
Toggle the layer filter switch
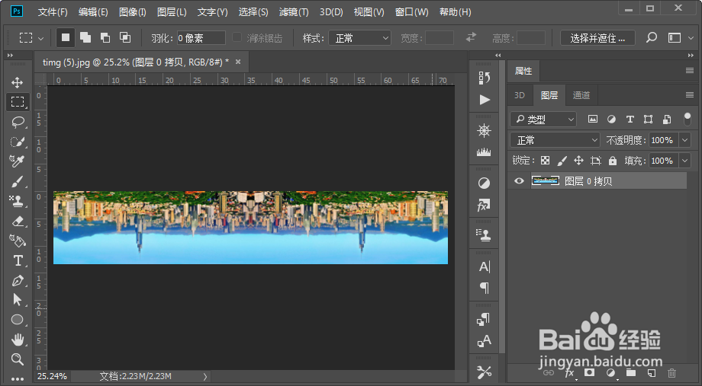tap(688, 119)
